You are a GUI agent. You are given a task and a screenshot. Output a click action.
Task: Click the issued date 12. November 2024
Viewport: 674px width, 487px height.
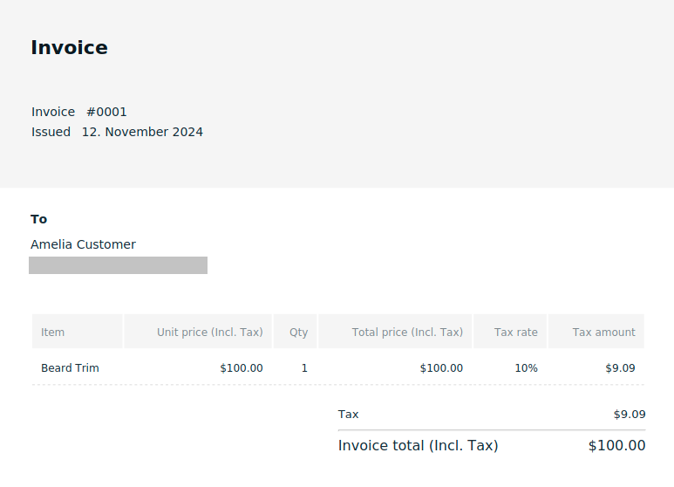(142, 132)
